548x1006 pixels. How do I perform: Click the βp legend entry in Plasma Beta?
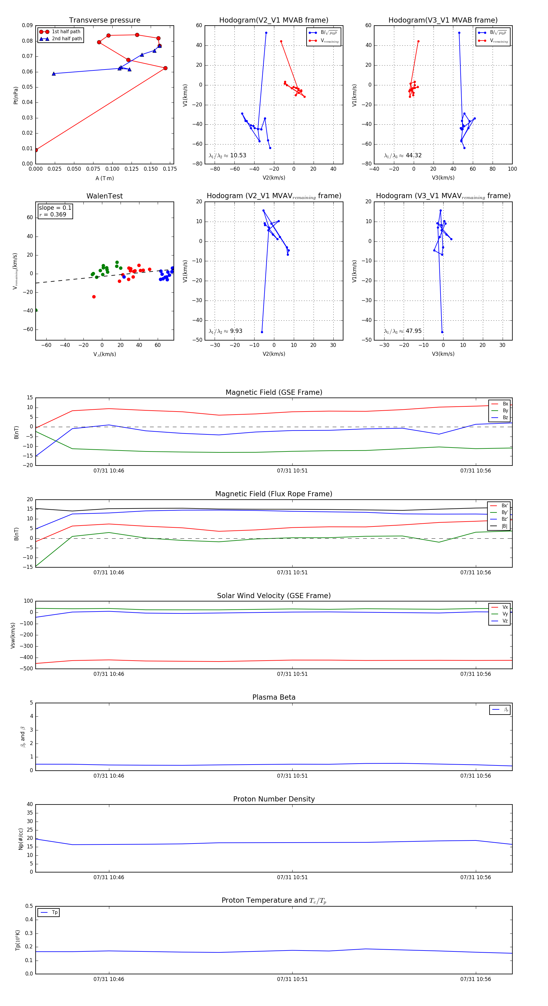[x=500, y=710]
